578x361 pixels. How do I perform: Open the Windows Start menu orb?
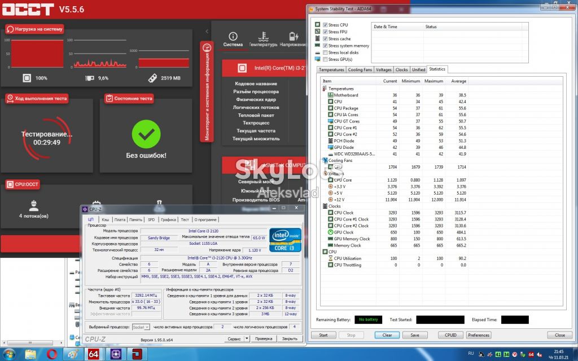click(9, 354)
